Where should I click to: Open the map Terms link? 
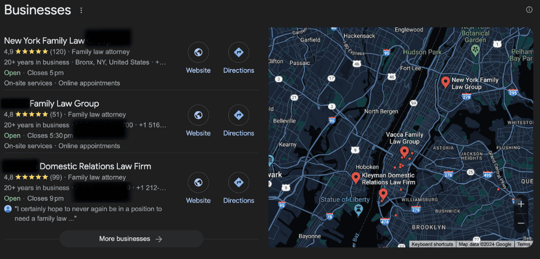[523, 244]
